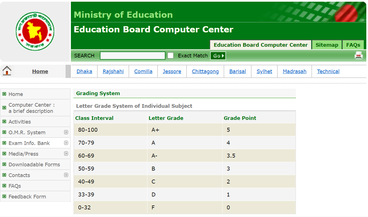Open the Sylhet board link
Screen dimensions: 368x217
point(264,71)
